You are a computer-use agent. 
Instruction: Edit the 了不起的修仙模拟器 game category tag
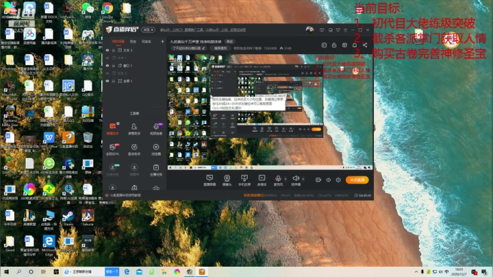tap(189, 48)
